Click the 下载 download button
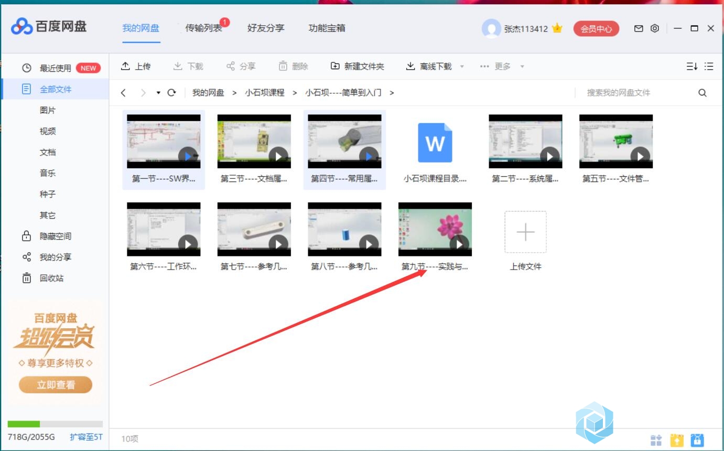The height and width of the screenshot is (451, 724). (x=188, y=66)
